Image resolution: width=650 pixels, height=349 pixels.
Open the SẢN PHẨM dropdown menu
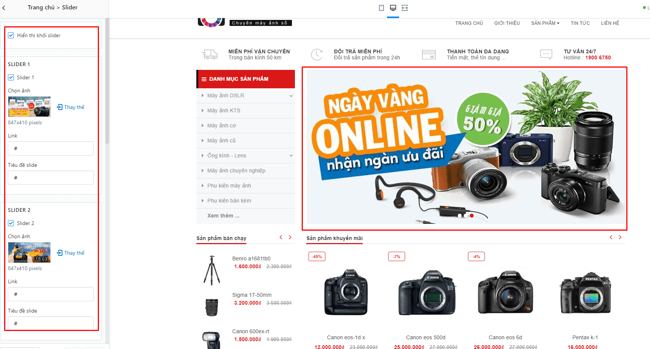coord(545,23)
